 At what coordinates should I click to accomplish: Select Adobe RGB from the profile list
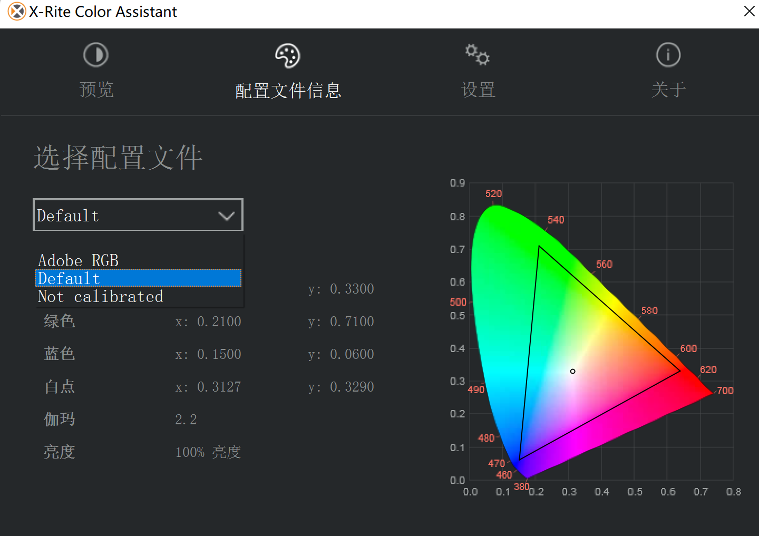(x=138, y=260)
